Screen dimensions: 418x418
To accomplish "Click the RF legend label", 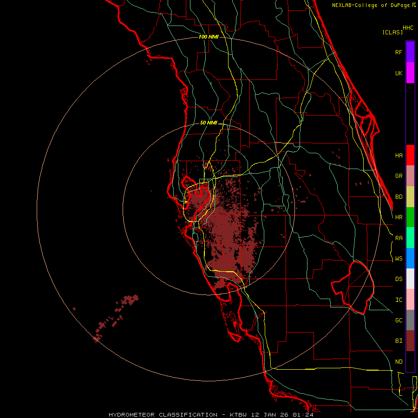I will pos(398,52).
